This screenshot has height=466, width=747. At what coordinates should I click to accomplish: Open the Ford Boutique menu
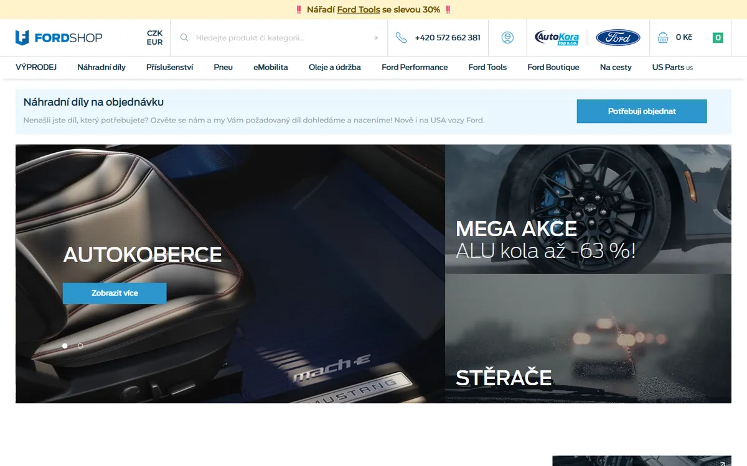pos(553,67)
